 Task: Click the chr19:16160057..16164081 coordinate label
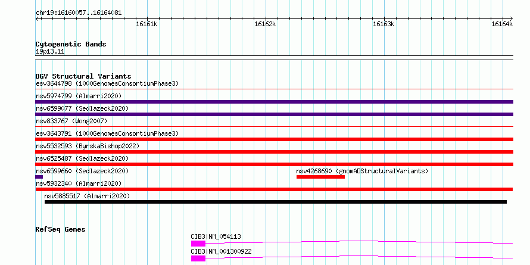[x=79, y=13]
